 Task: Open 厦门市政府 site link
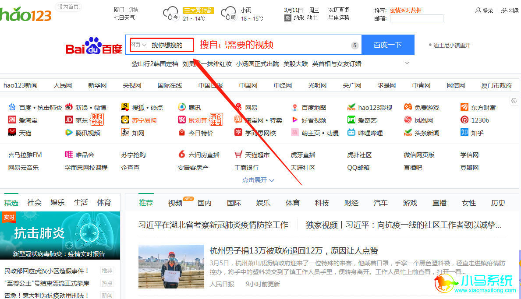(496, 85)
